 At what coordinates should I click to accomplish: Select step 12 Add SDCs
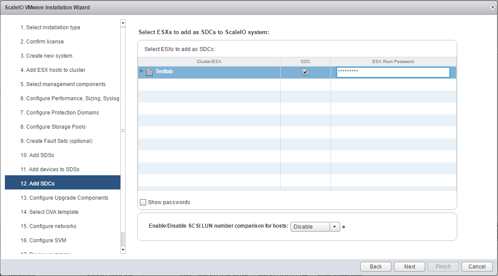coord(63,182)
